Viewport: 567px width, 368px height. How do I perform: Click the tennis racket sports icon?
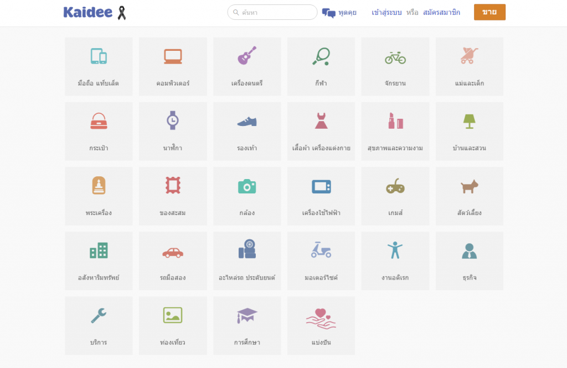(321, 56)
